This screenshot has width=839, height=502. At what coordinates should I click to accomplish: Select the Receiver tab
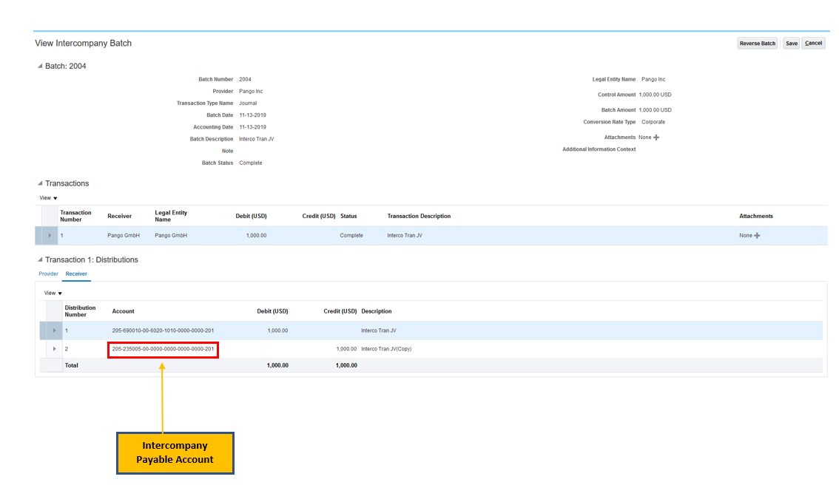(x=76, y=274)
